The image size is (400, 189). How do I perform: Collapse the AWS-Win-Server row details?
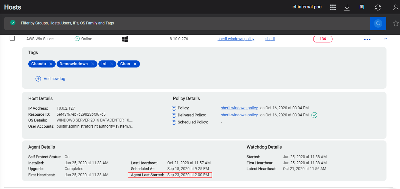386,39
